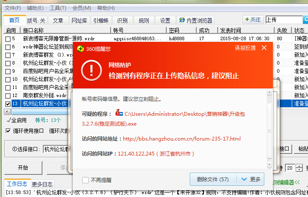The height and width of the screenshot is (197, 308).
Task: Click the 误报反馈 link
Action: pyautogui.click(x=245, y=48)
